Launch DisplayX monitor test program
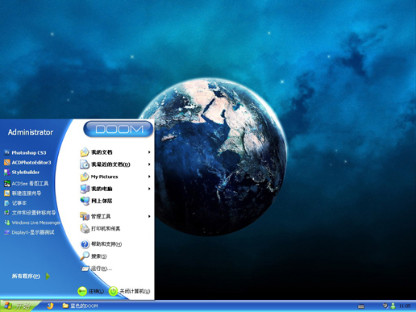 click(29, 232)
